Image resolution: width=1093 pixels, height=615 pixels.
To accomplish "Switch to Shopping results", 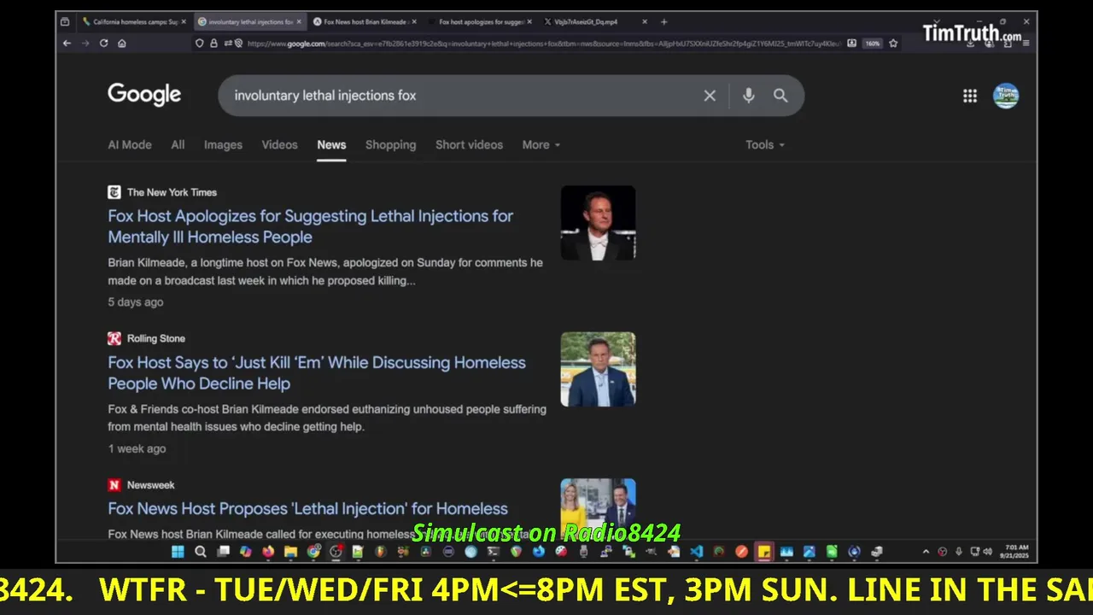I will coord(390,144).
